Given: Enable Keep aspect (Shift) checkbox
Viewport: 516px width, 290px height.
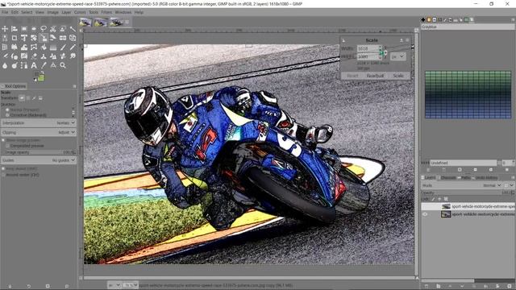Looking at the screenshot, I should (x=3, y=168).
